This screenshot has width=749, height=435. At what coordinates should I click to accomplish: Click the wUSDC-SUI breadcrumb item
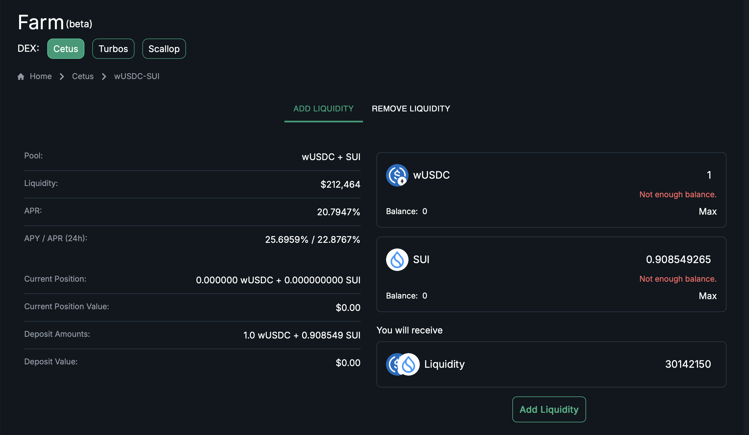137,76
